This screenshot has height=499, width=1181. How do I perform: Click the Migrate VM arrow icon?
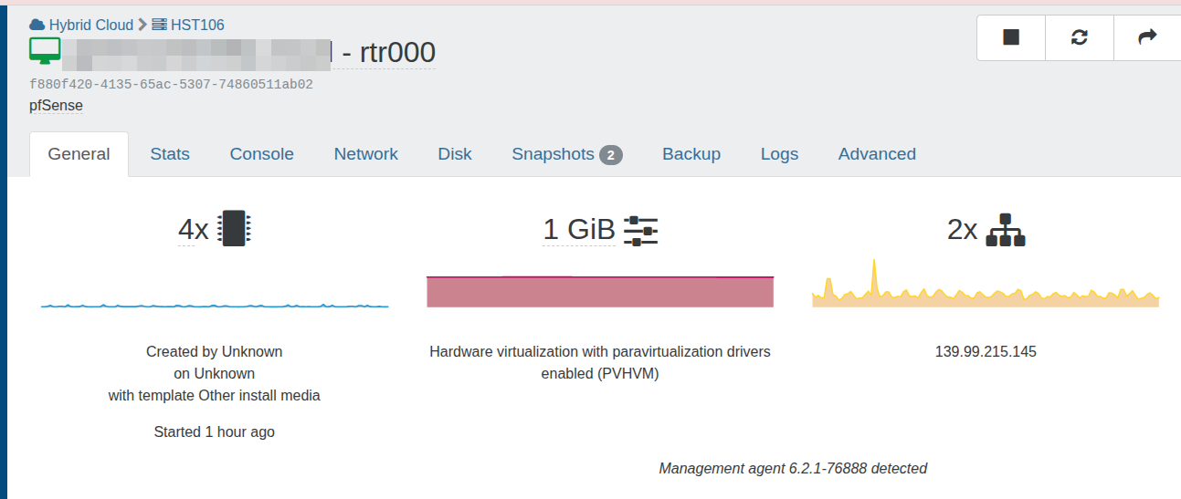[x=1147, y=37]
